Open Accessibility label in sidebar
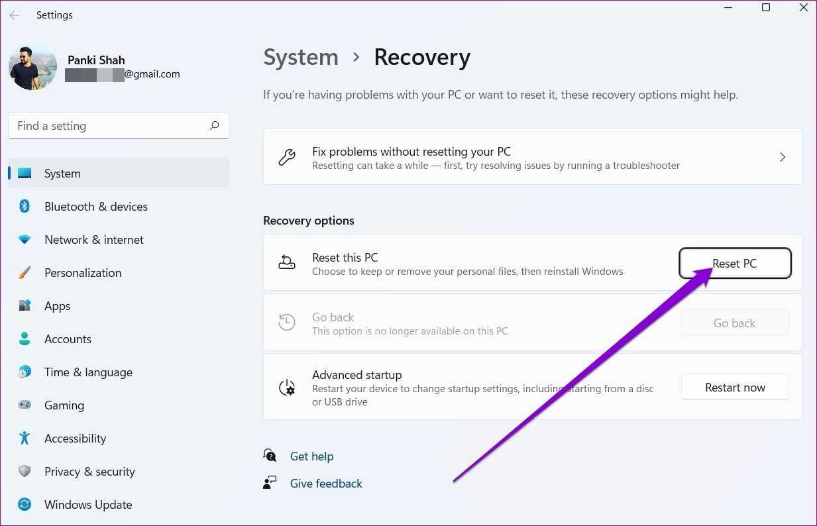This screenshot has height=526, width=817. pyautogui.click(x=75, y=439)
